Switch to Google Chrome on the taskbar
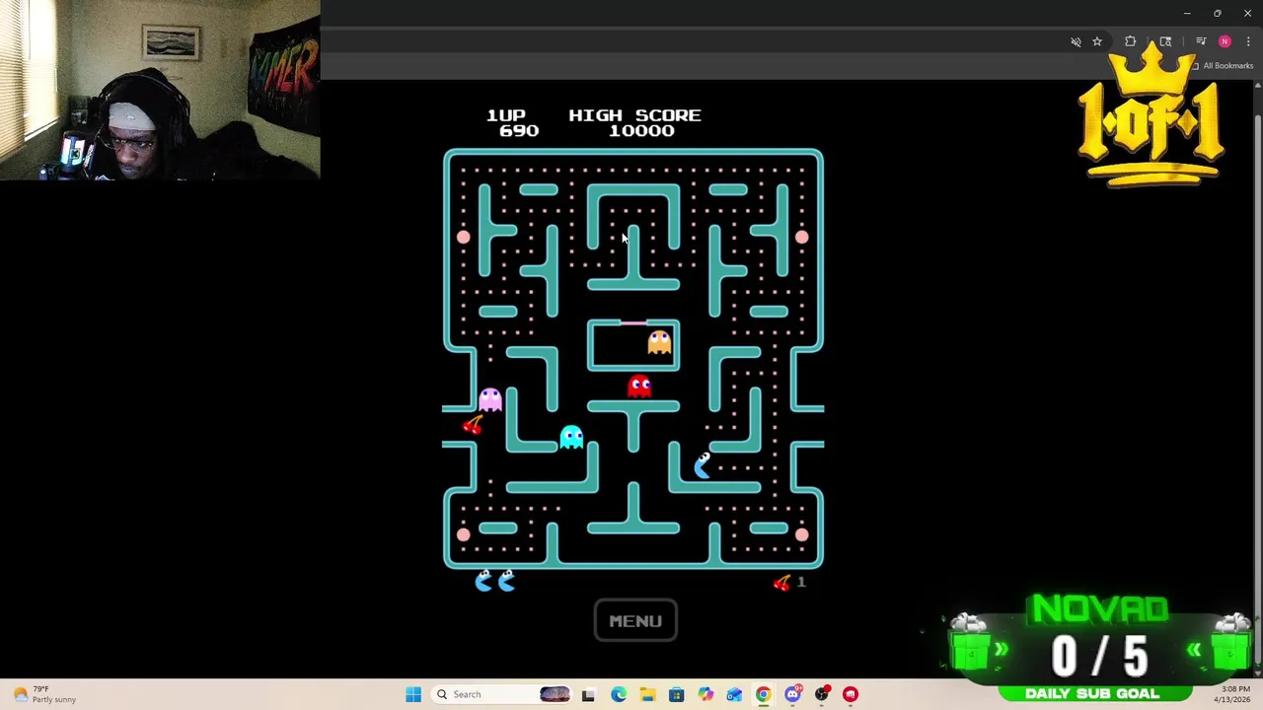This screenshot has width=1263, height=710. pos(763,694)
